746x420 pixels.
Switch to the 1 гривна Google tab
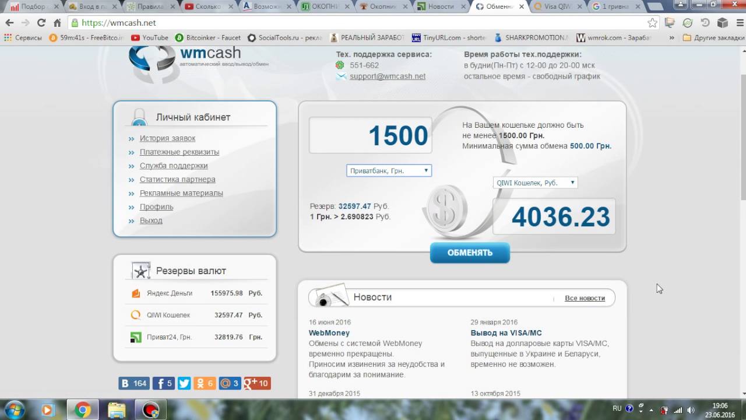[615, 7]
